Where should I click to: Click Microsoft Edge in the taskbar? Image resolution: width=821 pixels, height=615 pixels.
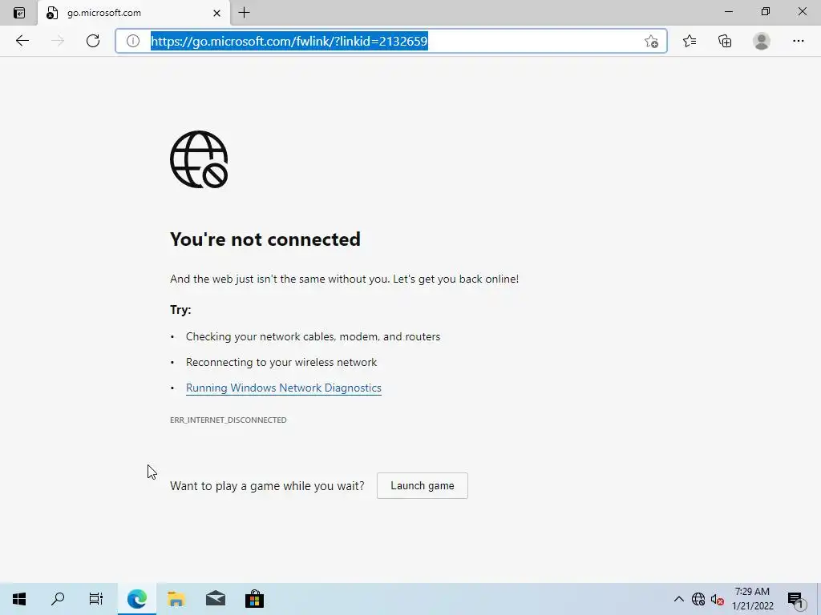tap(136, 599)
